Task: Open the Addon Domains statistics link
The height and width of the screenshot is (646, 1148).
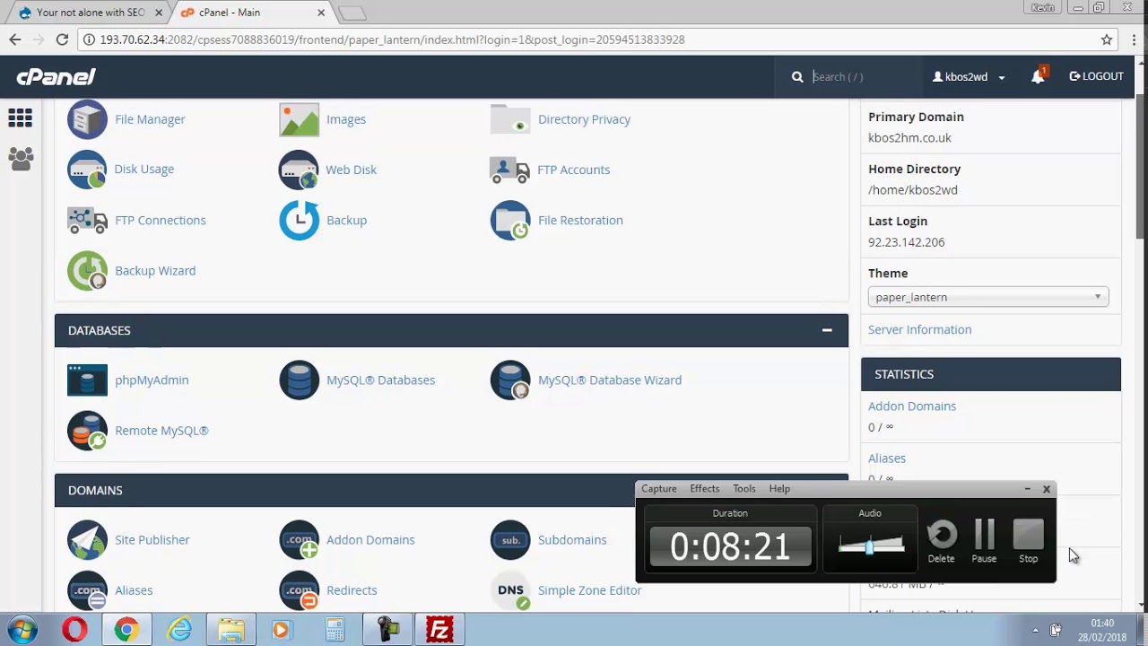Action: pos(911,406)
